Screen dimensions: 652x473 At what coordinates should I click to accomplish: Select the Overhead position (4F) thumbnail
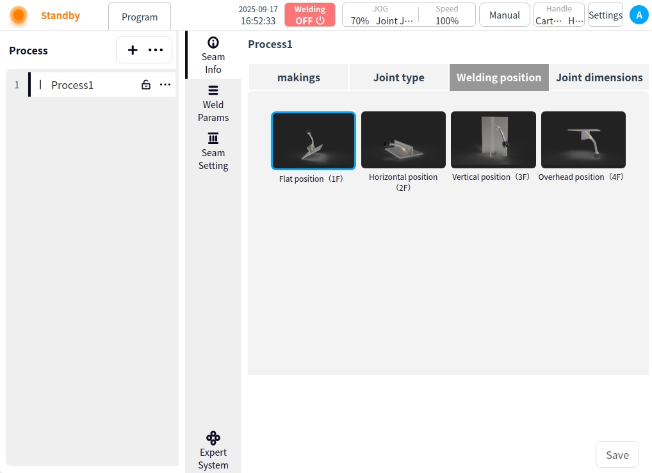(583, 140)
